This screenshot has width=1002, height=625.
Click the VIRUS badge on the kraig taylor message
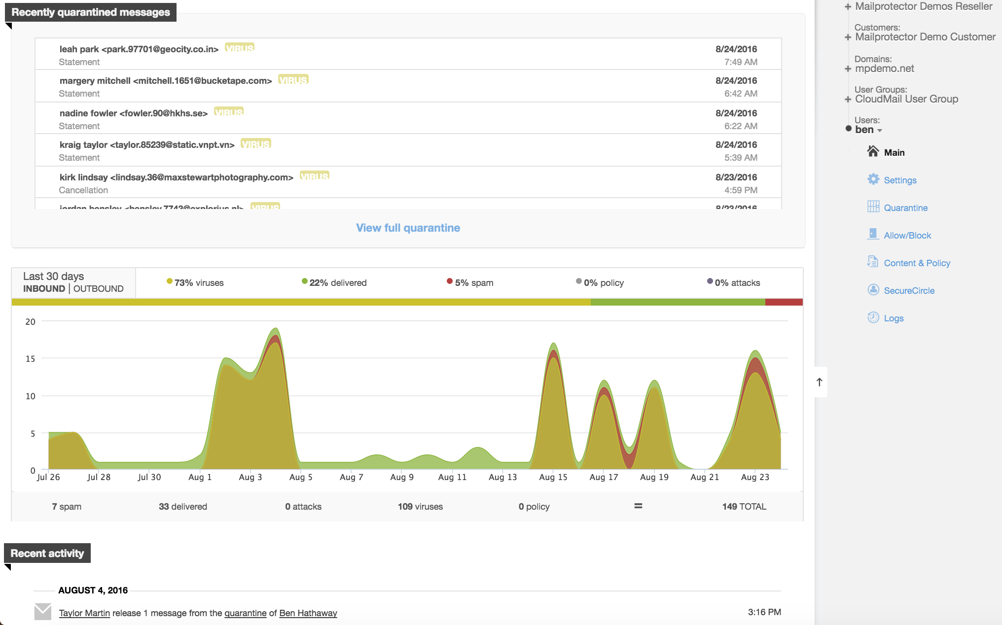point(256,143)
